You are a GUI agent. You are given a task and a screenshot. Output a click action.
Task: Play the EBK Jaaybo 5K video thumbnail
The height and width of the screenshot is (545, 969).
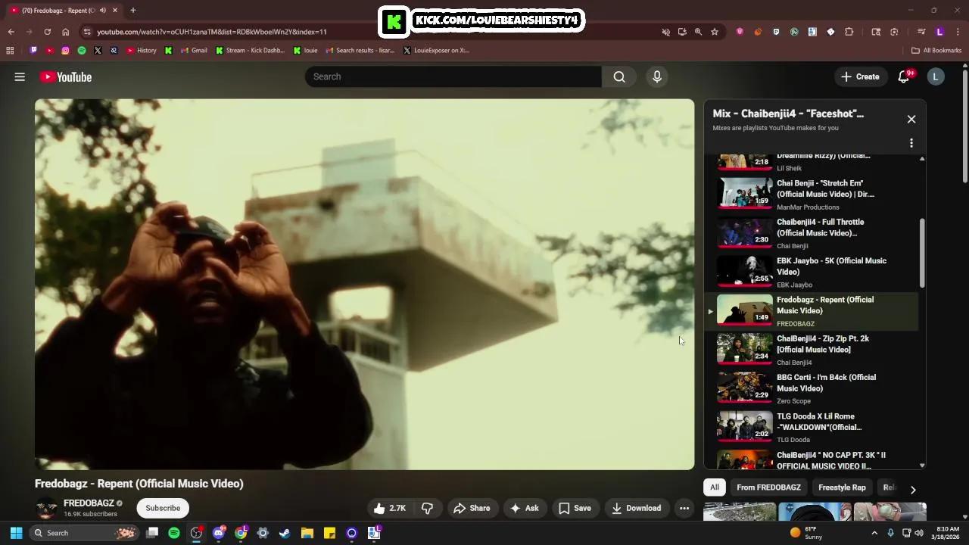click(x=744, y=271)
